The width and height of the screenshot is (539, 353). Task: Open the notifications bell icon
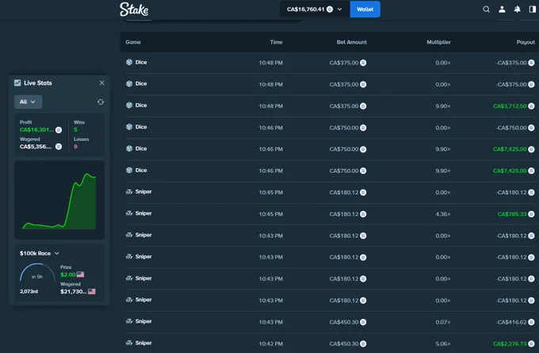pyautogui.click(x=517, y=10)
